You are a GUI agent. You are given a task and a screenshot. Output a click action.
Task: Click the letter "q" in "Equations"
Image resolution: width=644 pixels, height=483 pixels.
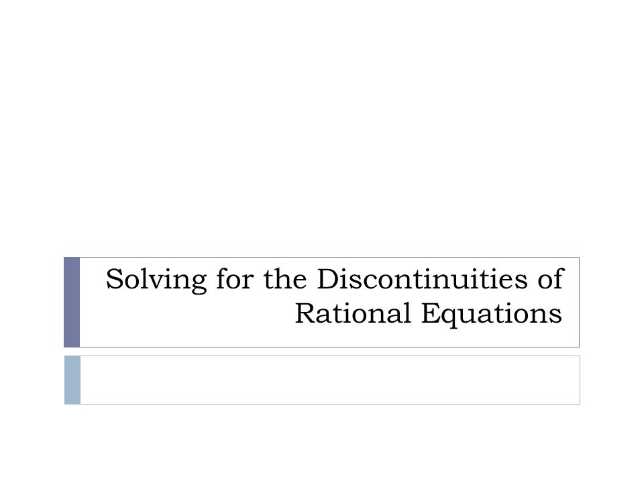[454, 317]
